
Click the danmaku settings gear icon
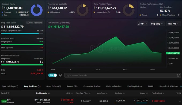pyautogui.click(x=60, y=75)
